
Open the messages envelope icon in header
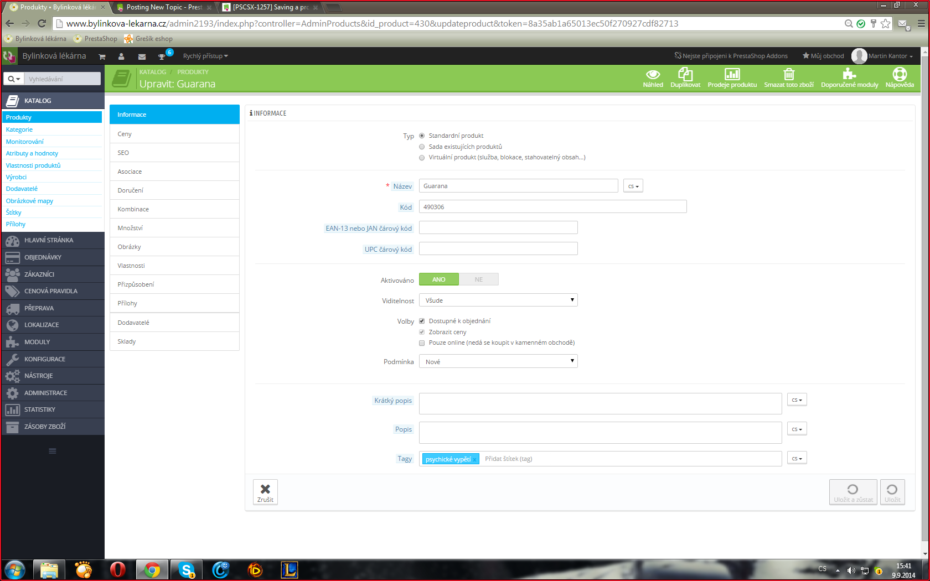[x=142, y=56]
